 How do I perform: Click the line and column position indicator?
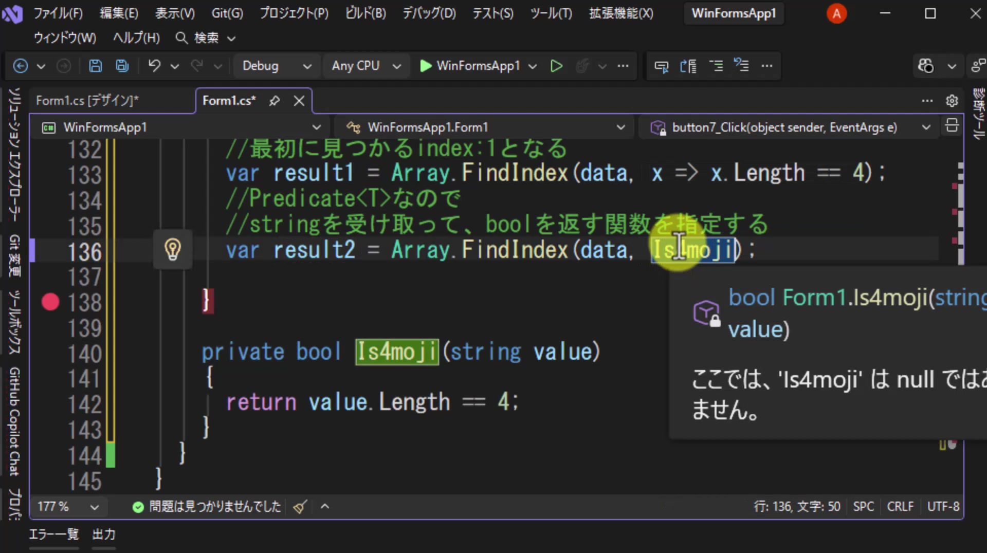[797, 507]
